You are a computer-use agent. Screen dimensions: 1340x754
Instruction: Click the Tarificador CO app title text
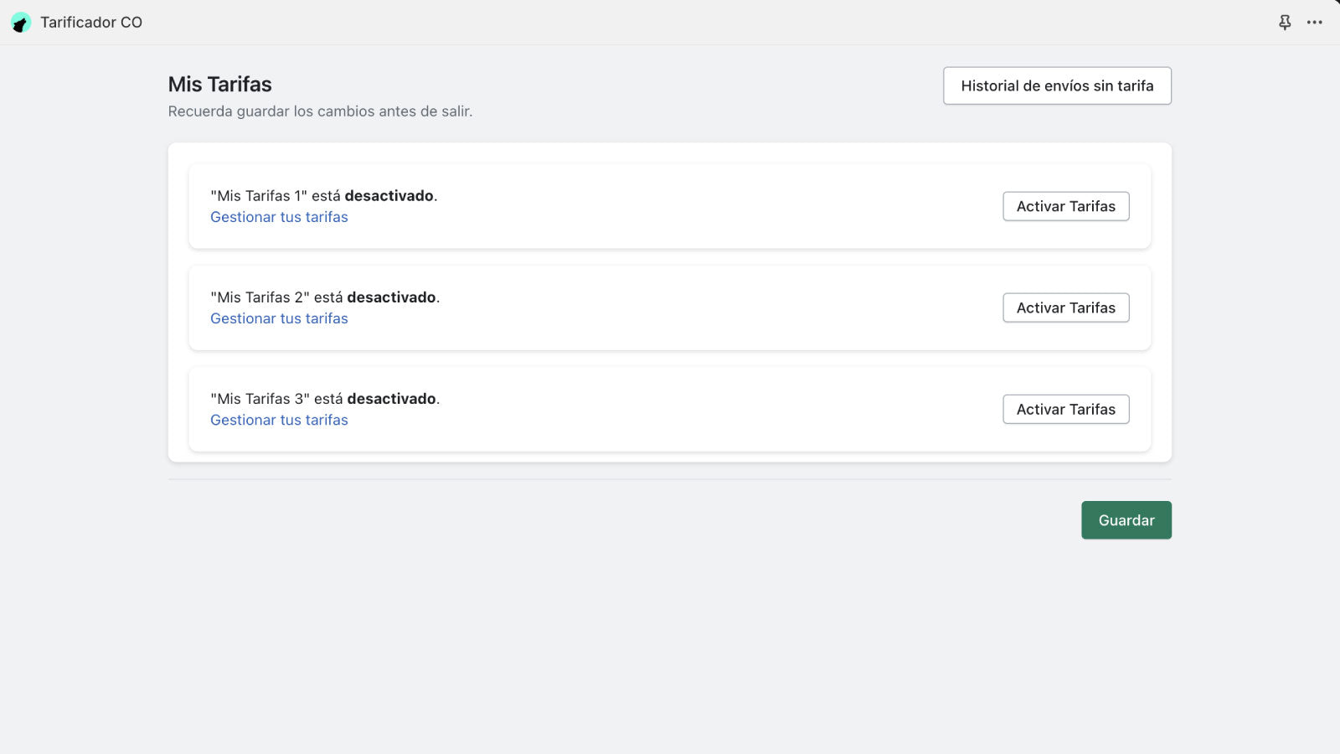tap(91, 23)
